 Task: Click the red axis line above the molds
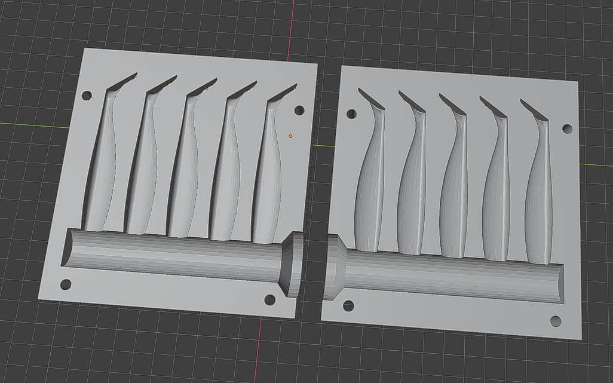tap(291, 29)
